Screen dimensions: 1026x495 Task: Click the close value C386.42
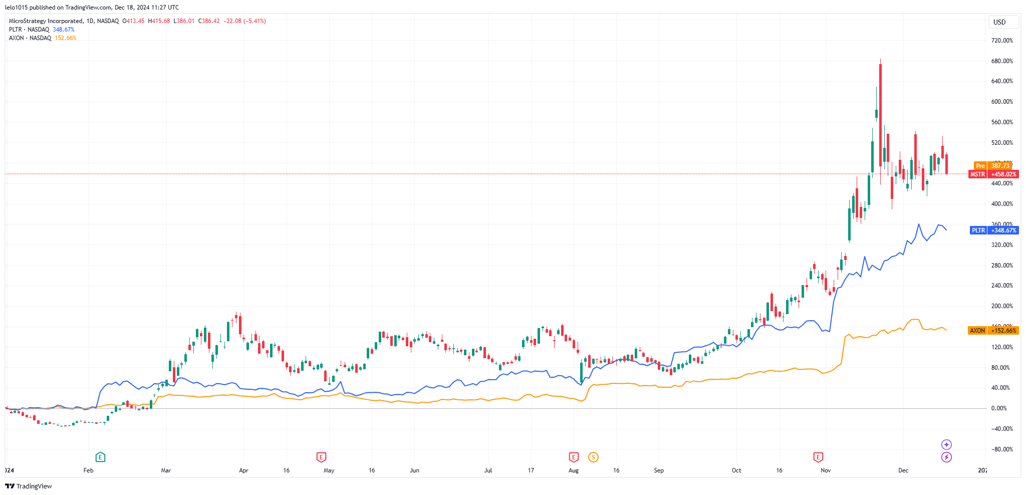tap(209, 21)
